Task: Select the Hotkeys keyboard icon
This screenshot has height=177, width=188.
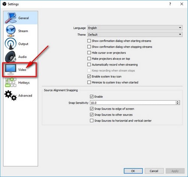Action: point(11,82)
